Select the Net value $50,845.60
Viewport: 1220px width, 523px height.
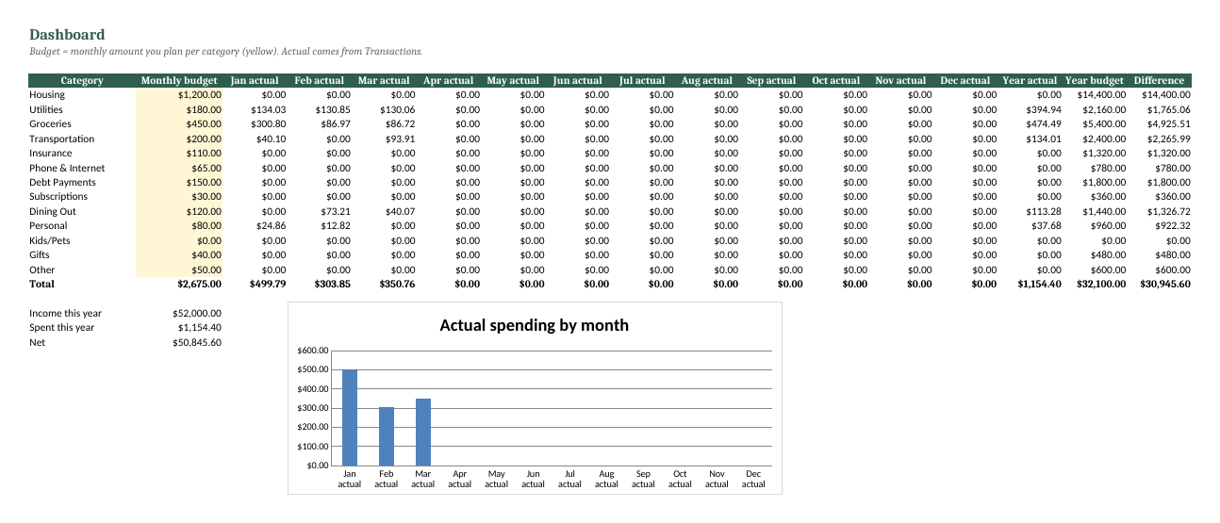point(198,342)
